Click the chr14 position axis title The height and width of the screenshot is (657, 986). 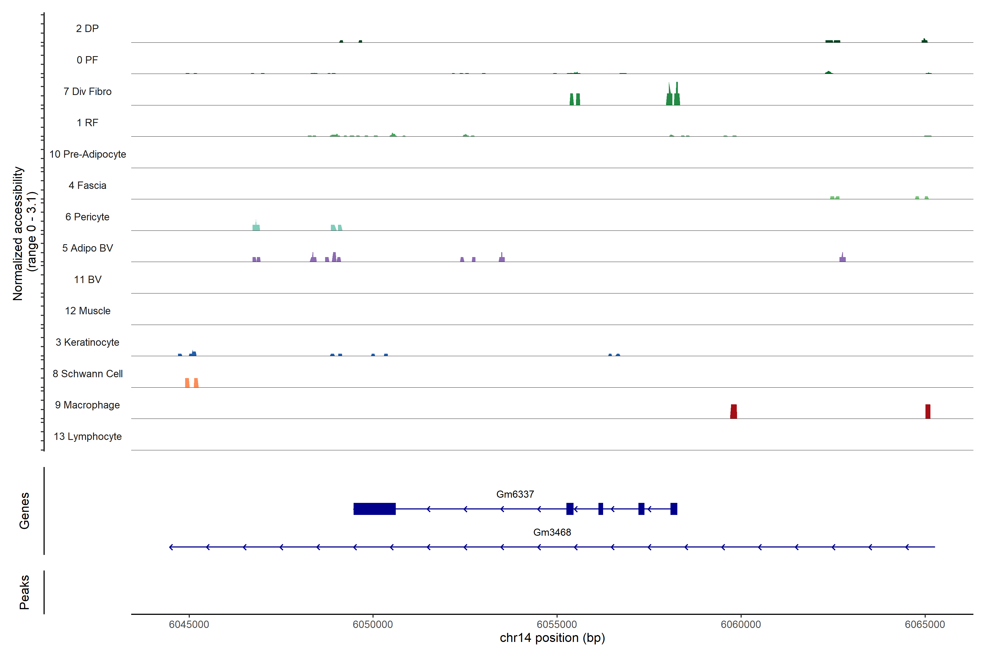[552, 638]
